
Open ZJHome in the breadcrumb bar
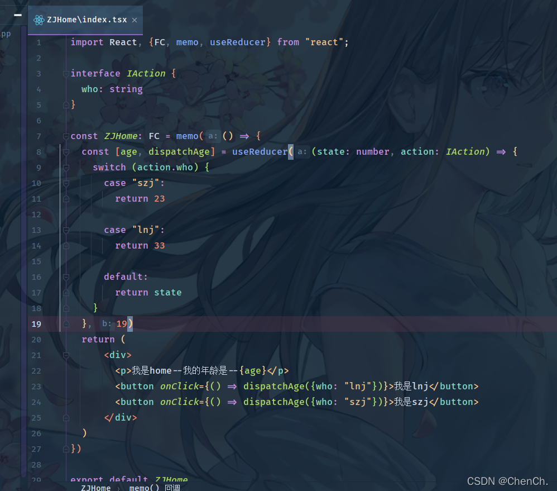95,487
